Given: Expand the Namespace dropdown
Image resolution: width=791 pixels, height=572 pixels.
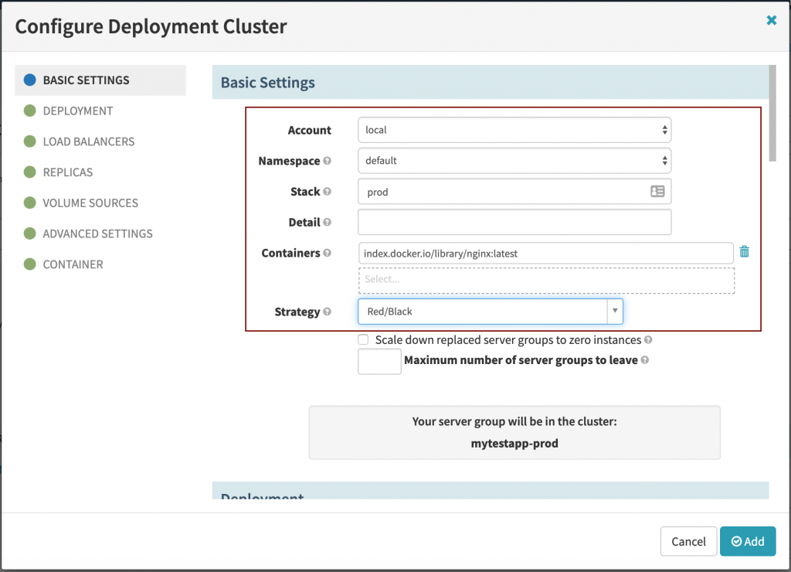Looking at the screenshot, I should click(514, 161).
